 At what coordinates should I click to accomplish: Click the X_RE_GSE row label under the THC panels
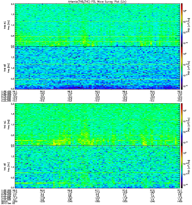[x=6, y=190]
